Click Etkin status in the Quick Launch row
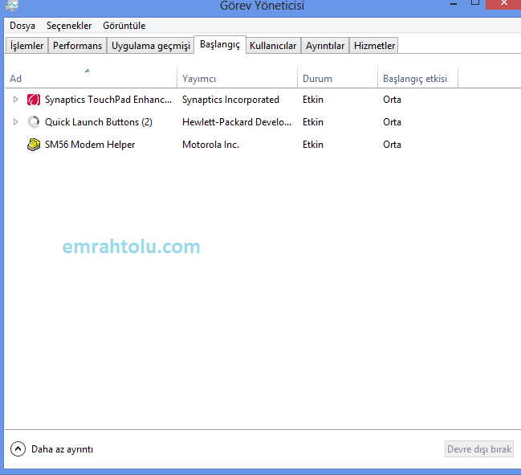 coord(313,122)
